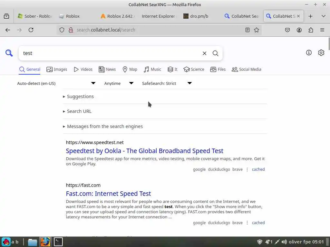Switch to Map category
This screenshot has height=247, width=330.
click(130, 69)
